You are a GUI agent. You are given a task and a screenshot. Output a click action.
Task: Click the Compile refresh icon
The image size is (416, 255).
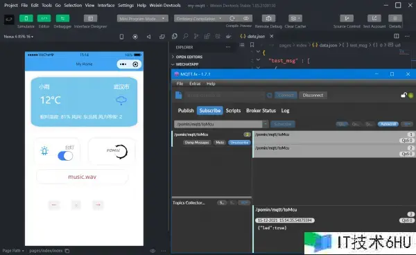tap(232, 18)
